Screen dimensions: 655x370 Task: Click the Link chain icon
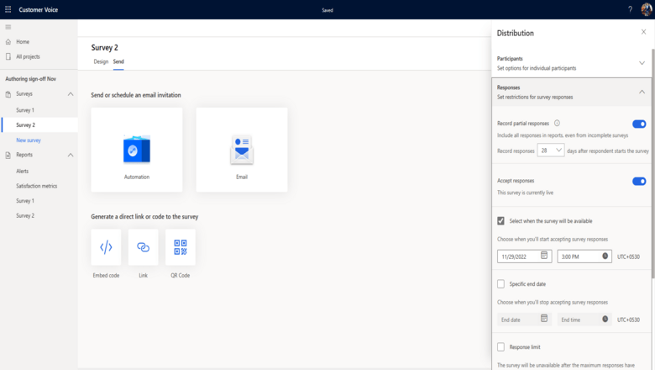(143, 247)
